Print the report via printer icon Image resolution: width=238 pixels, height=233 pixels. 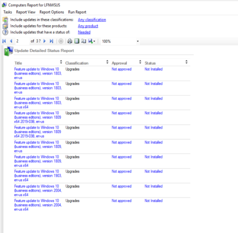point(70,41)
